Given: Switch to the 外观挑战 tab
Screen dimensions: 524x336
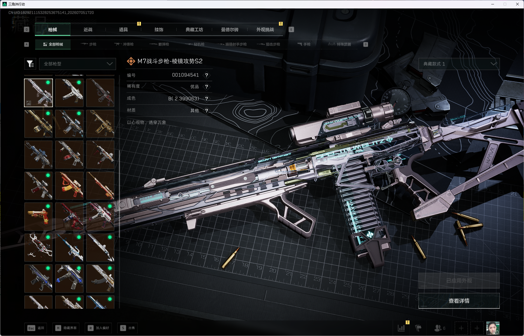Looking at the screenshot, I should tap(265, 29).
